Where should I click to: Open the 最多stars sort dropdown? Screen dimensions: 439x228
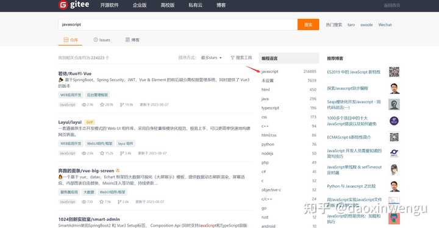pos(212,58)
